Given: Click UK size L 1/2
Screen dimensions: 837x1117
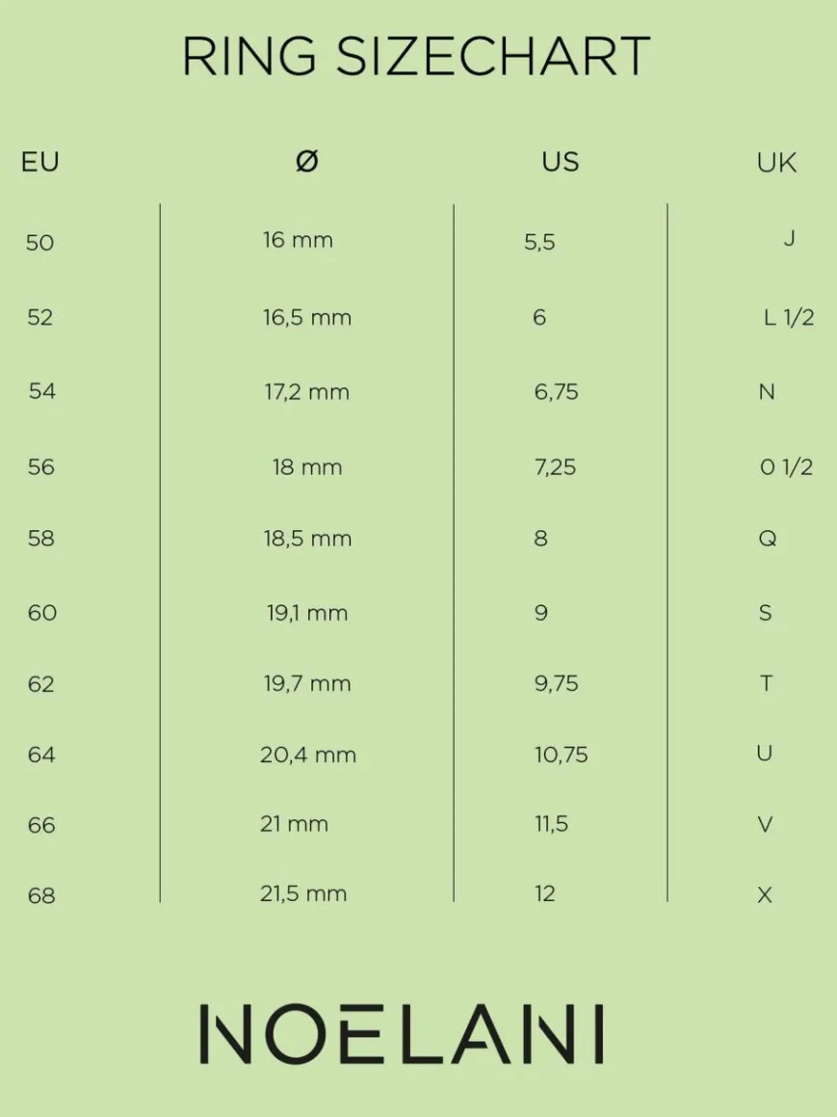Looking at the screenshot, I should click(788, 317).
